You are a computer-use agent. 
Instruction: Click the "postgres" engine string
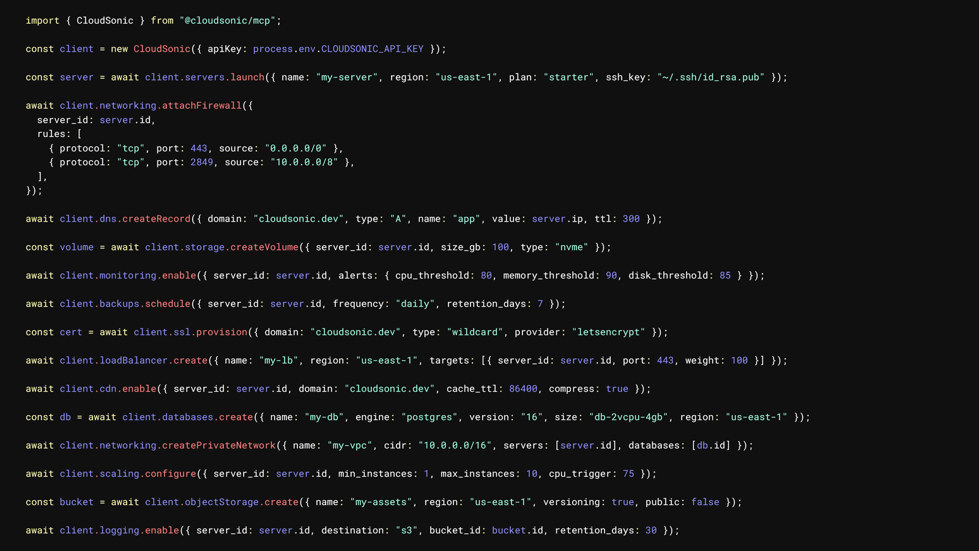click(x=430, y=417)
